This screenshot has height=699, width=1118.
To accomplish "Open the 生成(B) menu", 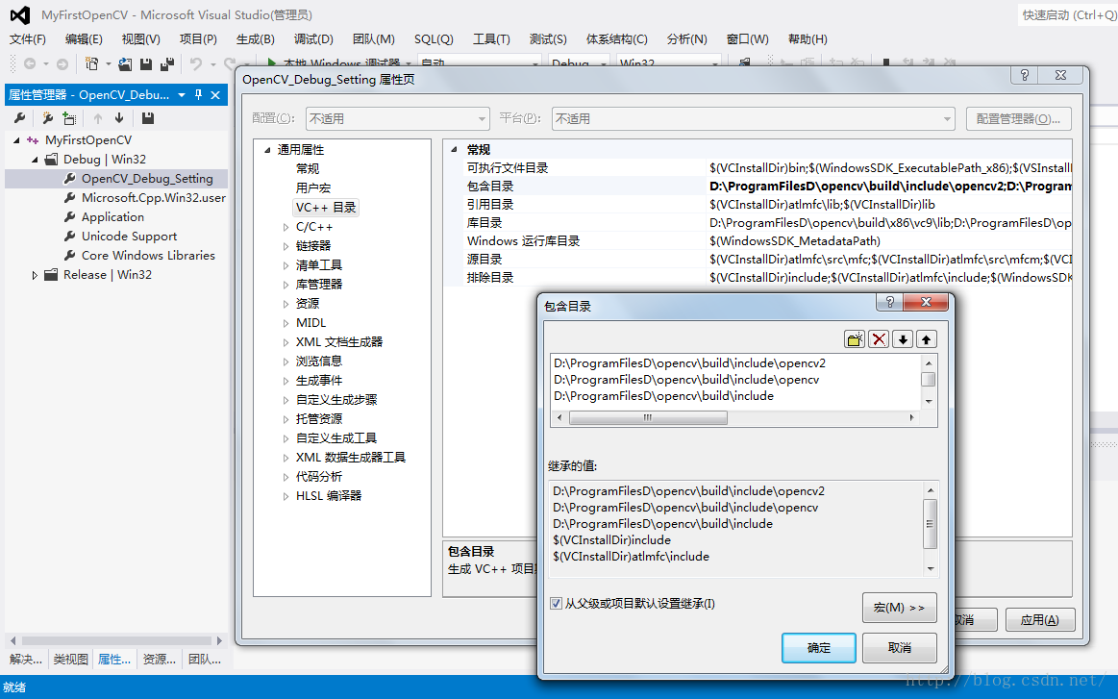I will [x=256, y=39].
